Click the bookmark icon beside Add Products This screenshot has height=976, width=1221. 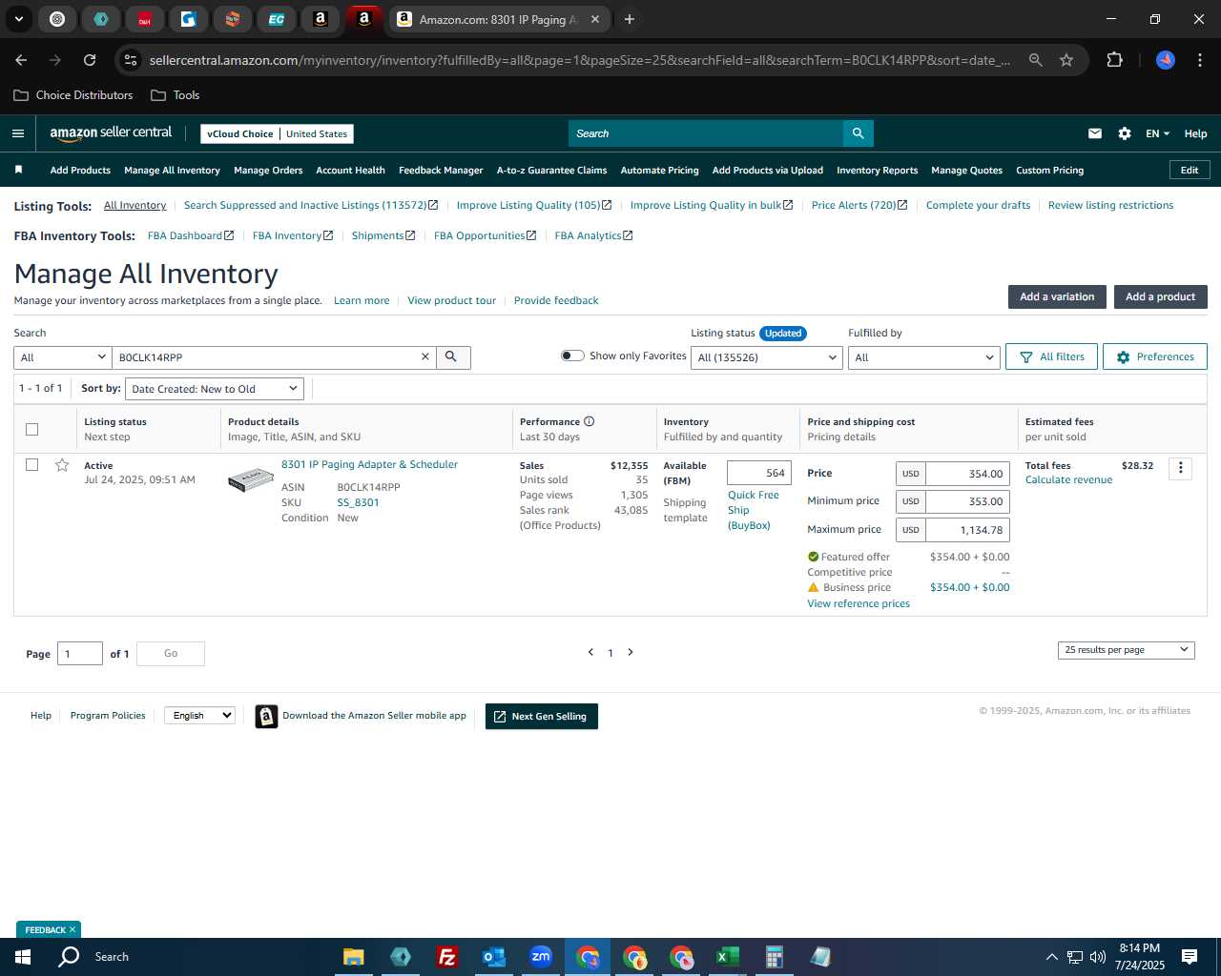18,170
